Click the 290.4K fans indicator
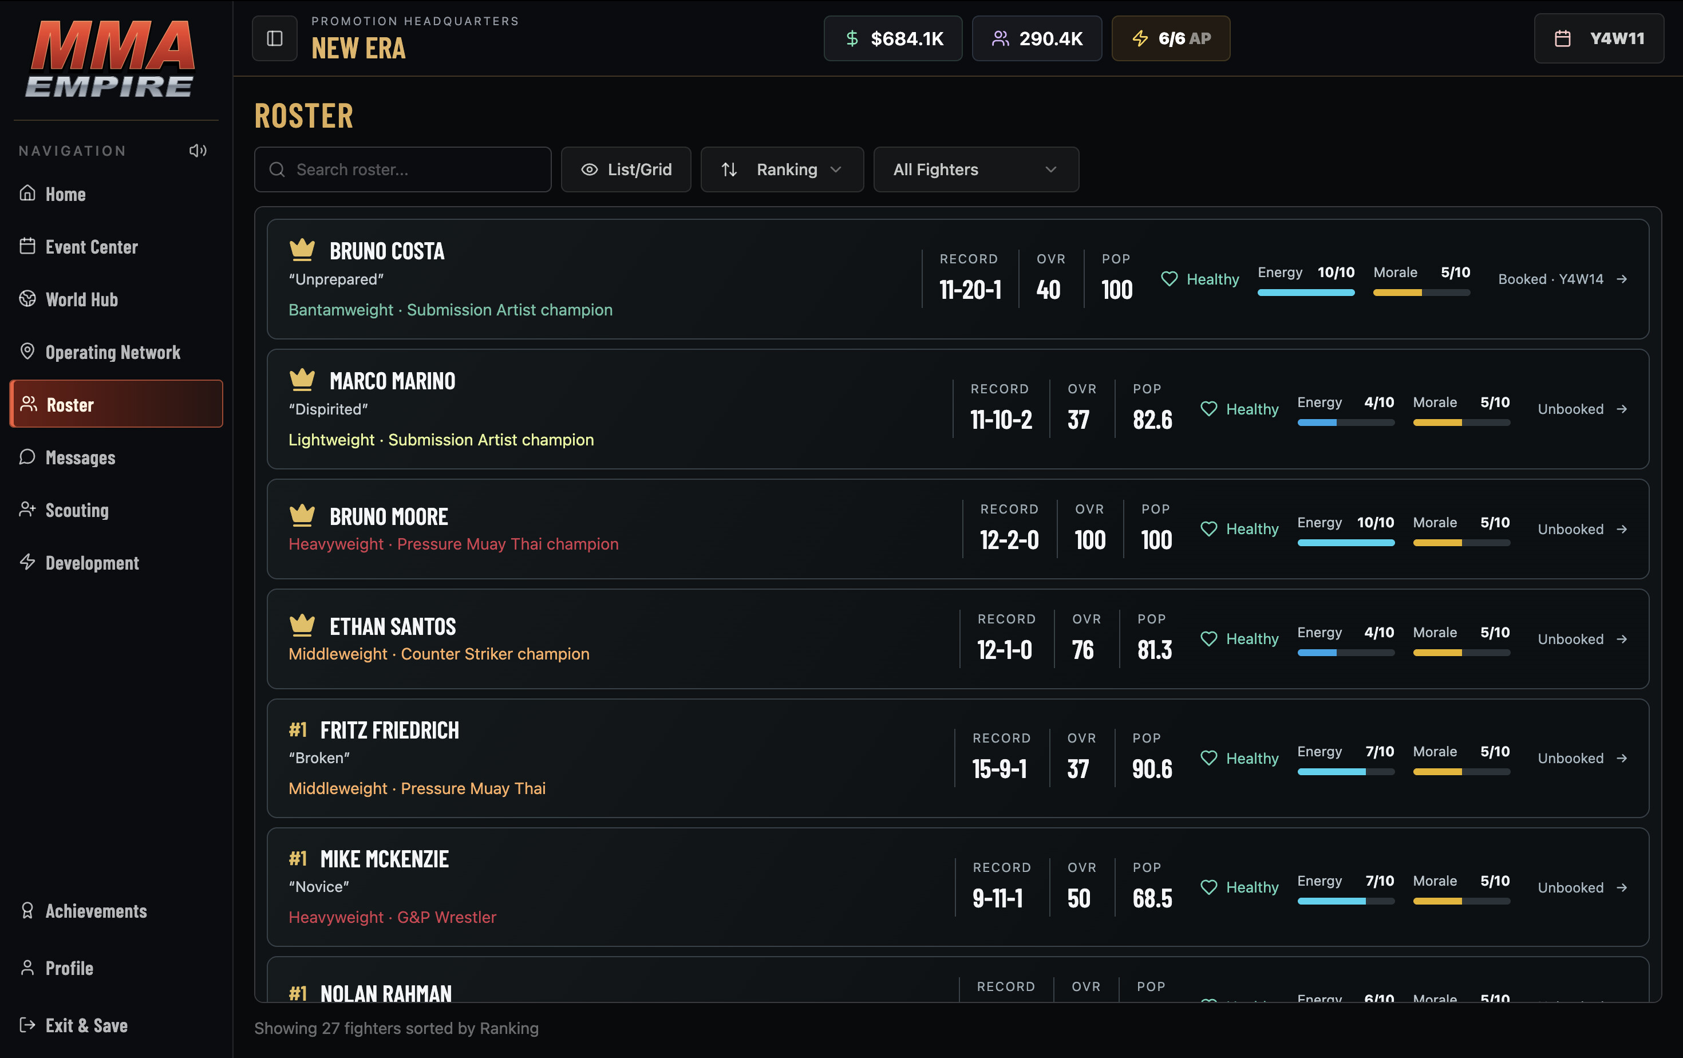 (x=1037, y=38)
